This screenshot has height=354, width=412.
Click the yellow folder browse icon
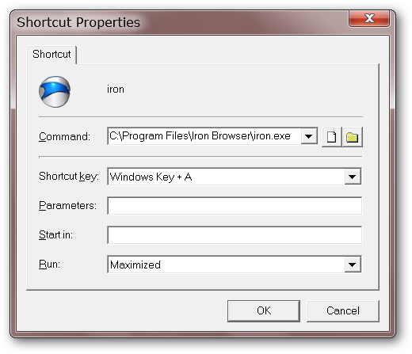tap(353, 137)
